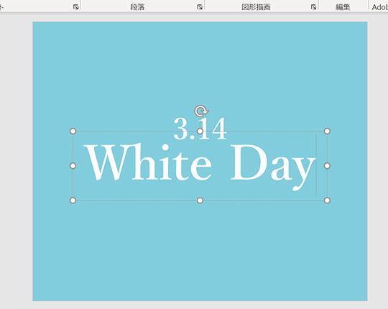Click the top-left resize handle of the text box
This screenshot has width=388, height=309.
73,131
